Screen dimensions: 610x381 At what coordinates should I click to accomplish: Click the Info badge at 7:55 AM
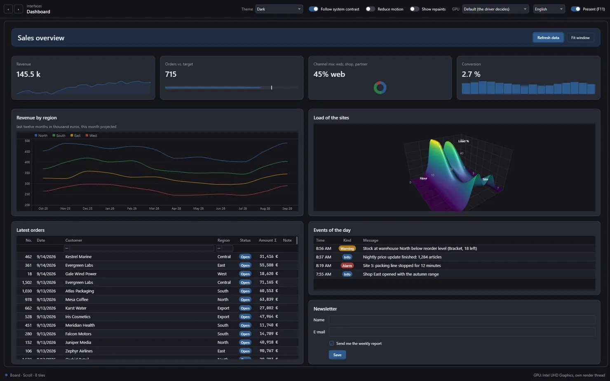click(347, 274)
